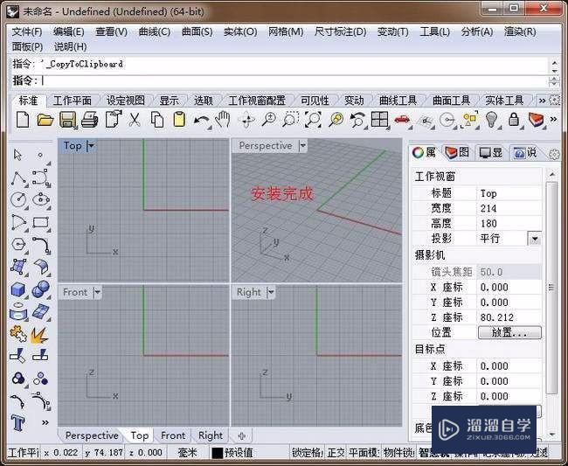This screenshot has height=466, width=568.
Task: Click the Zoom Extents icon
Action: click(x=313, y=120)
